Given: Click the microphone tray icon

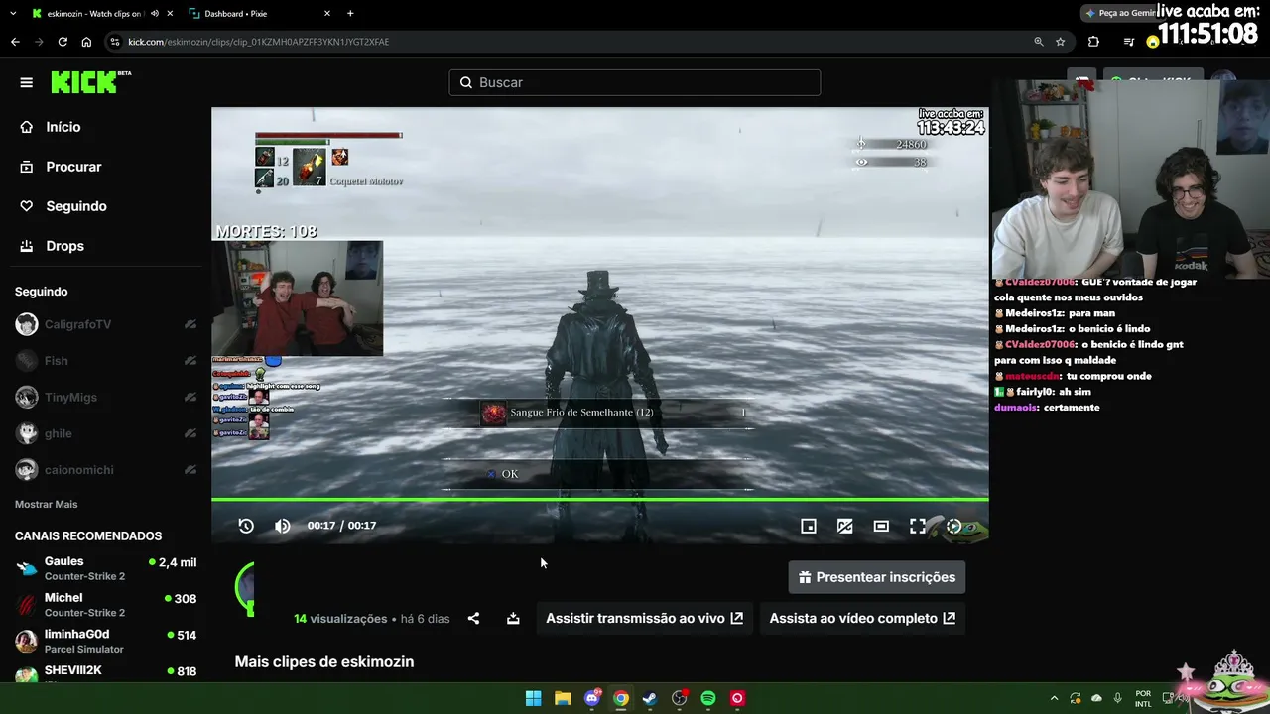Looking at the screenshot, I should (1118, 698).
